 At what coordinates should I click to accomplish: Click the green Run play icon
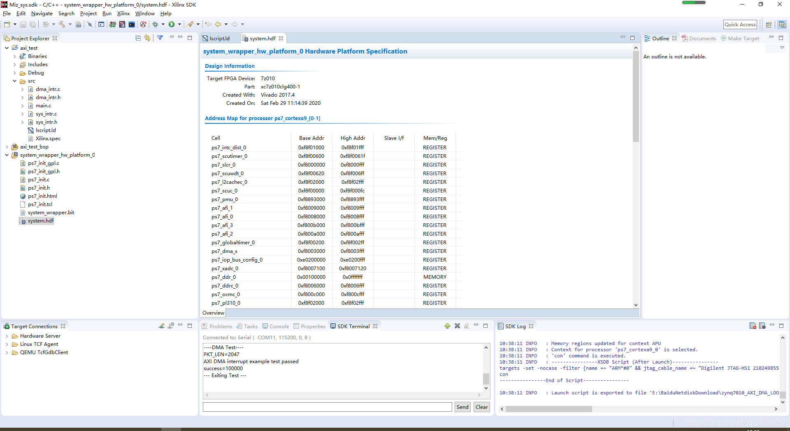pyautogui.click(x=172, y=25)
